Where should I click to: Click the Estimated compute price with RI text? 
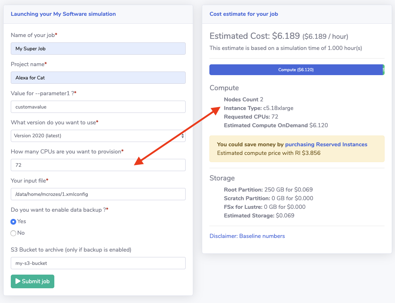pyautogui.click(x=269, y=153)
